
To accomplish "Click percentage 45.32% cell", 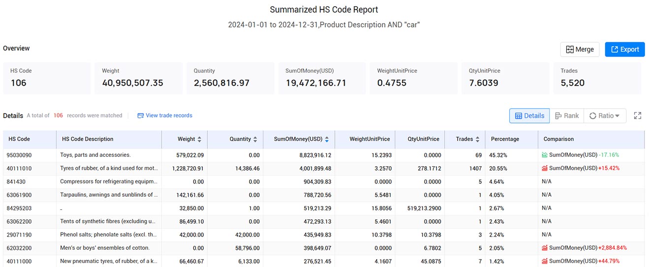I will (512, 155).
